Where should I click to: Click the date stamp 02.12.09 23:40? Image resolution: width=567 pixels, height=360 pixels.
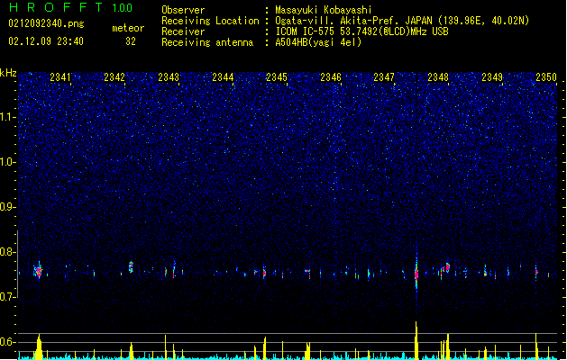[x=46, y=41]
